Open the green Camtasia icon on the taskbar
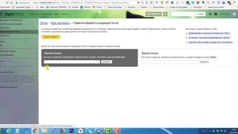This screenshot has height=134, width=238. 107,131
